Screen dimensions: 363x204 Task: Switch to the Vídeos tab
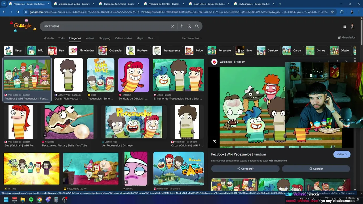(x=90, y=38)
